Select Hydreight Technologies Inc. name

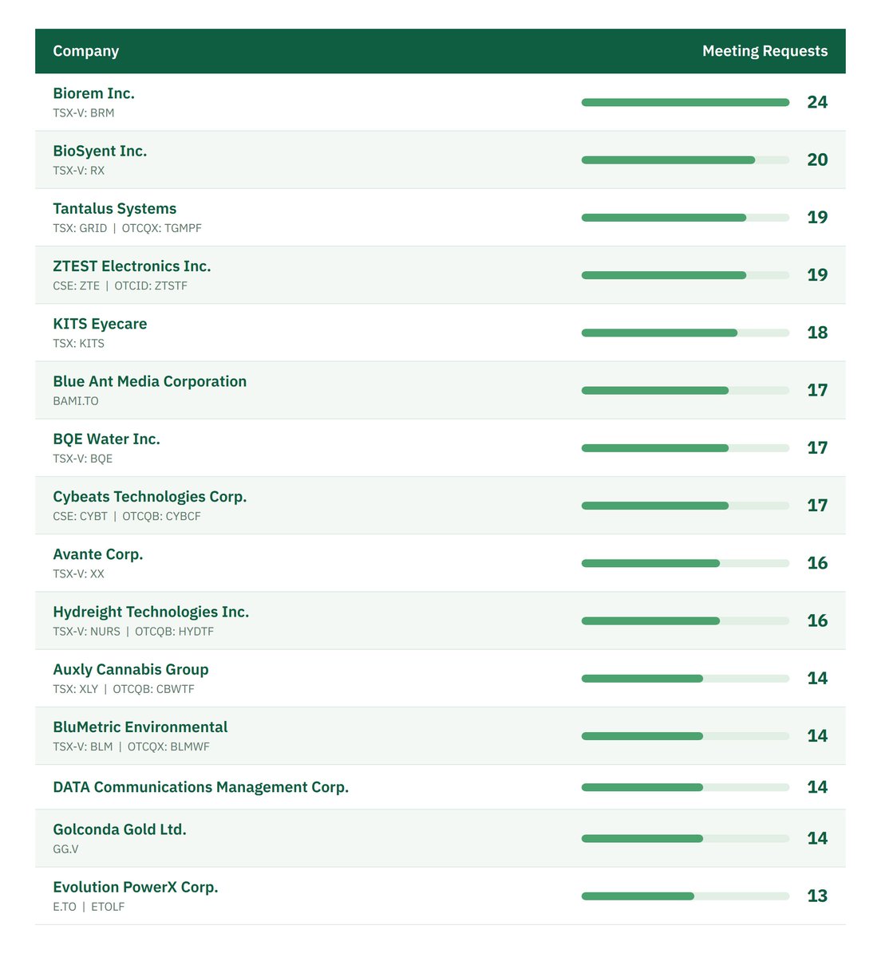click(x=151, y=612)
